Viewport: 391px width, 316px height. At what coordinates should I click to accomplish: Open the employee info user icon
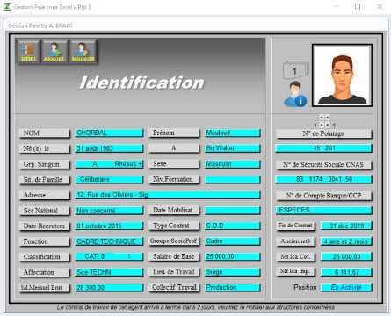tap(295, 94)
